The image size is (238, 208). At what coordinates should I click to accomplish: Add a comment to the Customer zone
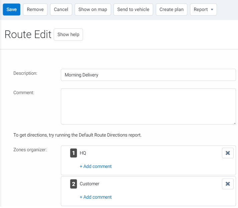(95, 197)
